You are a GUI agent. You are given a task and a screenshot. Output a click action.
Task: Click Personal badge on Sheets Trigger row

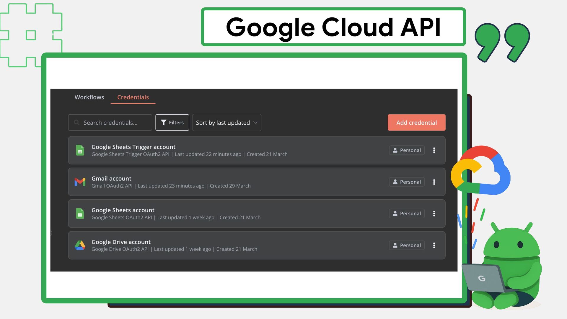(x=407, y=150)
